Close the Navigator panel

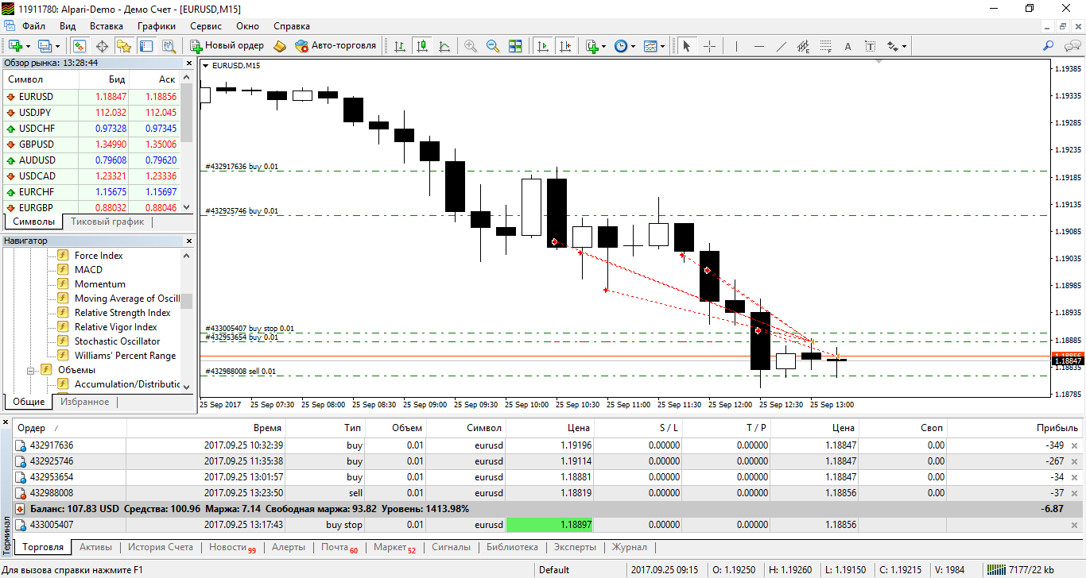click(x=190, y=241)
